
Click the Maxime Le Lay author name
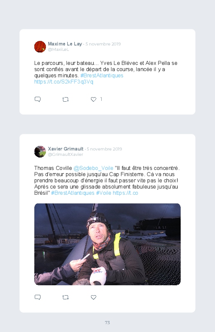click(x=65, y=44)
